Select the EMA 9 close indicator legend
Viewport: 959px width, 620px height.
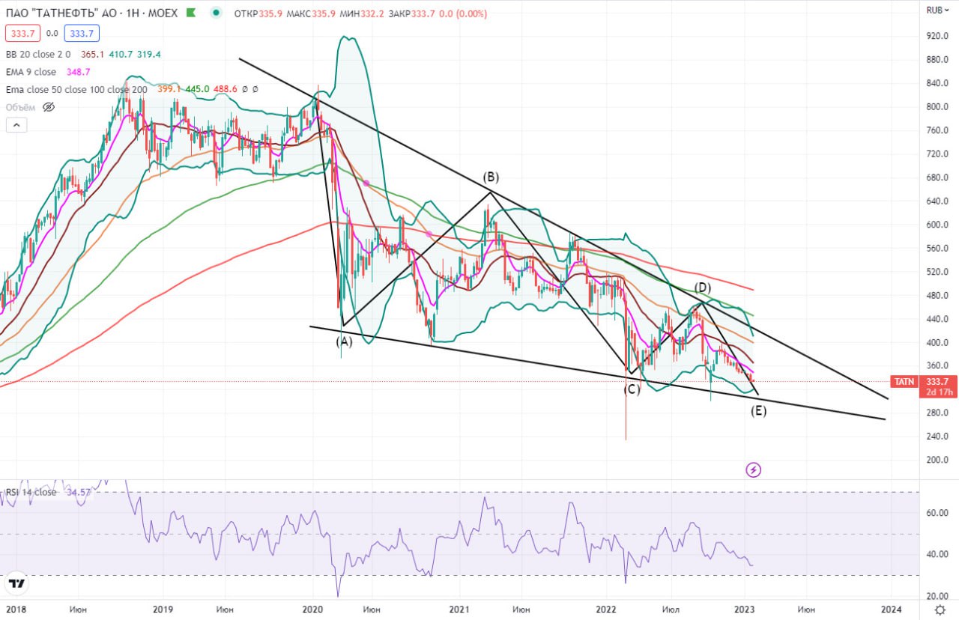click(31, 72)
